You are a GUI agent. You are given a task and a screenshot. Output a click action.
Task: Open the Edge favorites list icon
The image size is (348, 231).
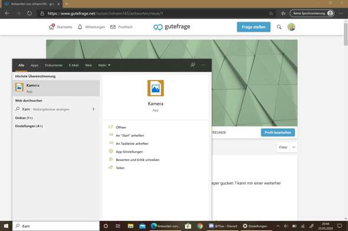pos(283,14)
